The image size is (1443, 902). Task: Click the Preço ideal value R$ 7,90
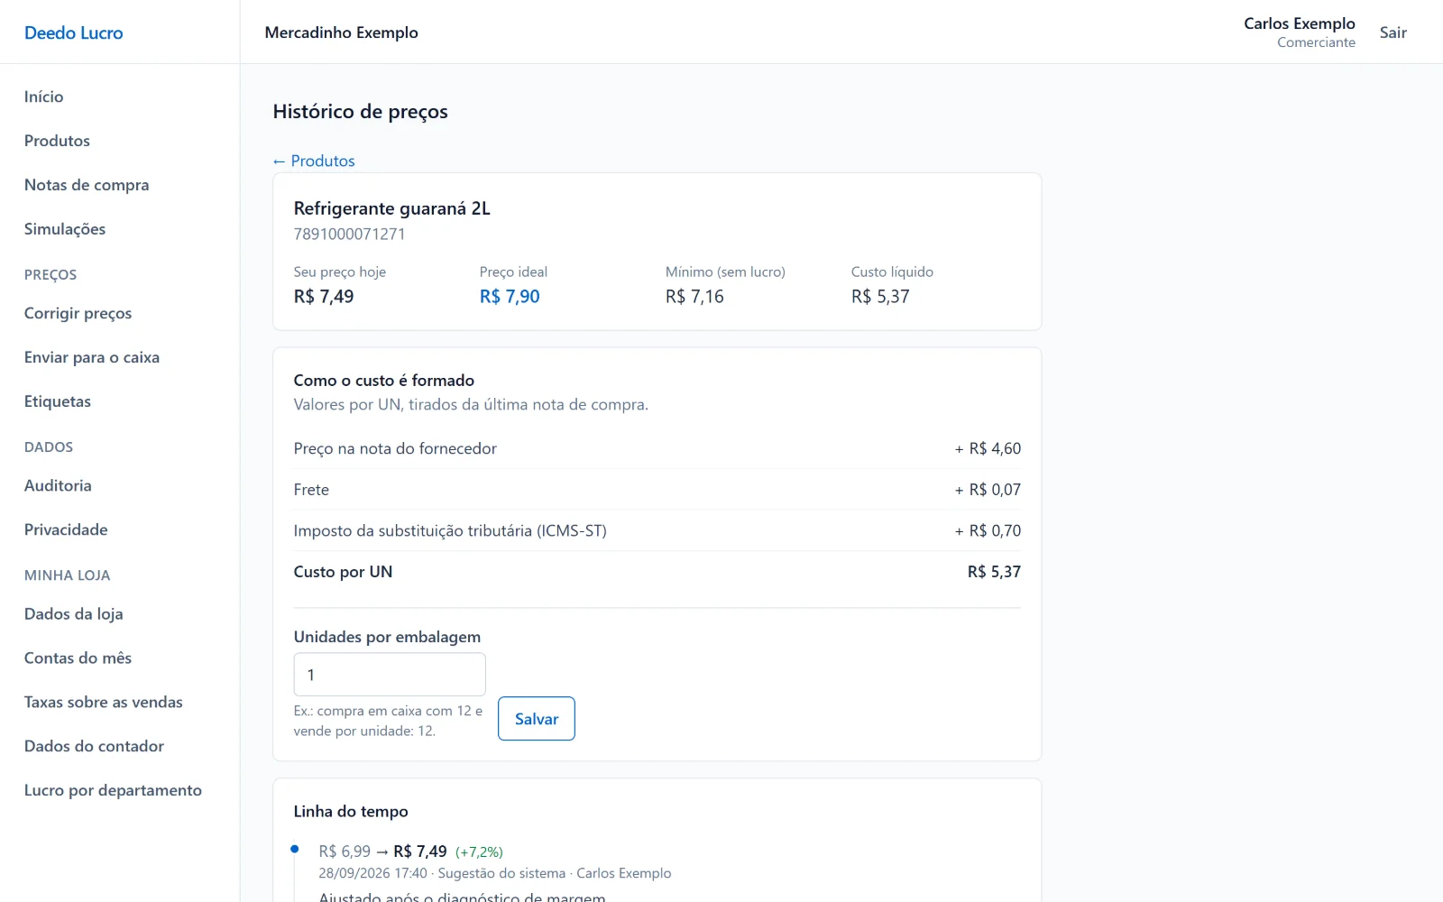click(x=510, y=297)
